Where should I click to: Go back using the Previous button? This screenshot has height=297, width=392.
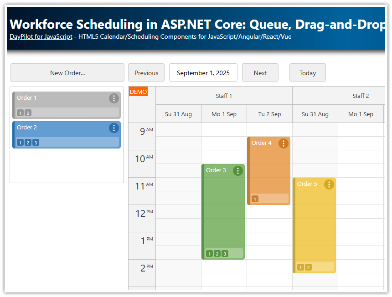(x=146, y=72)
